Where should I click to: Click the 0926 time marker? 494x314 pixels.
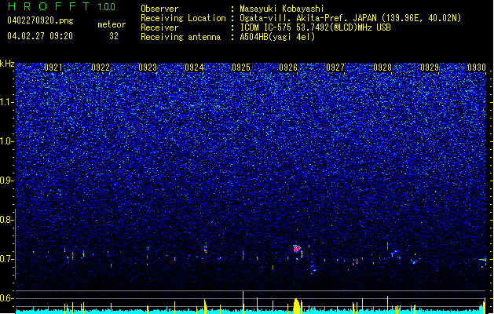tap(288, 68)
